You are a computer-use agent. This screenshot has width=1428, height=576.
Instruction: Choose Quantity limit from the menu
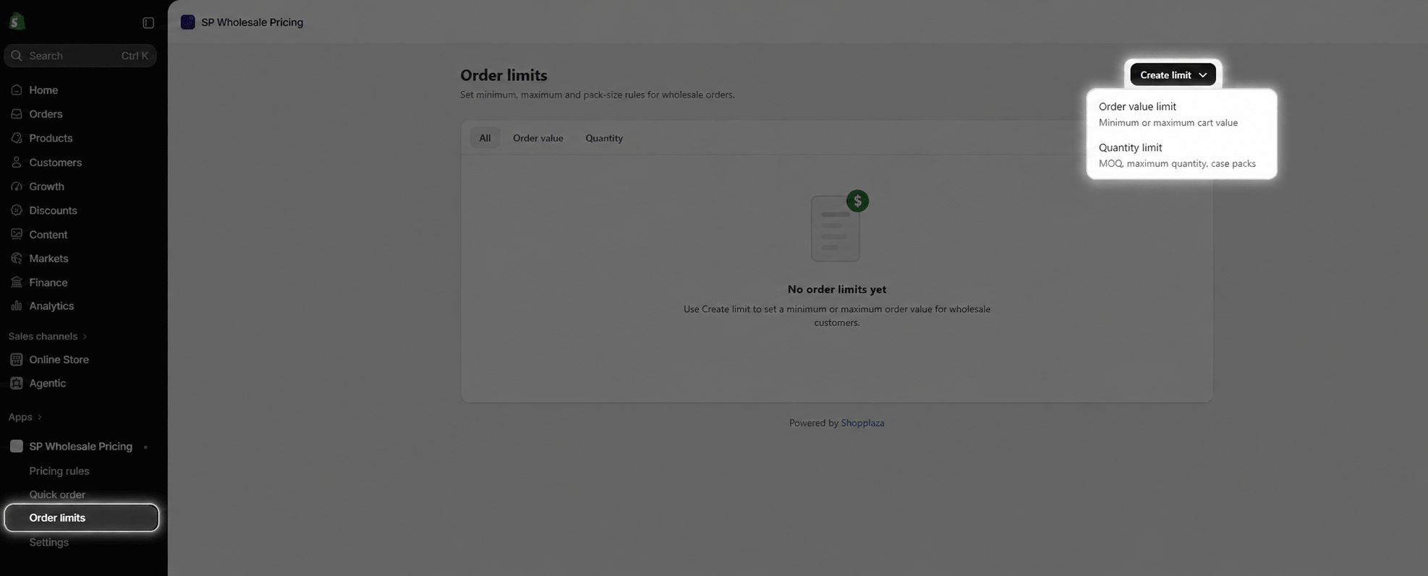[x=1181, y=155]
